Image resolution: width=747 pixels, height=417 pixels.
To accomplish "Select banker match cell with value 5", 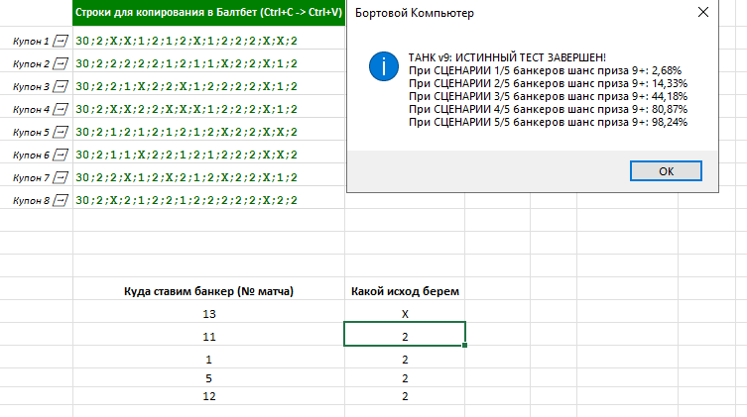I will pyautogui.click(x=208, y=378).
